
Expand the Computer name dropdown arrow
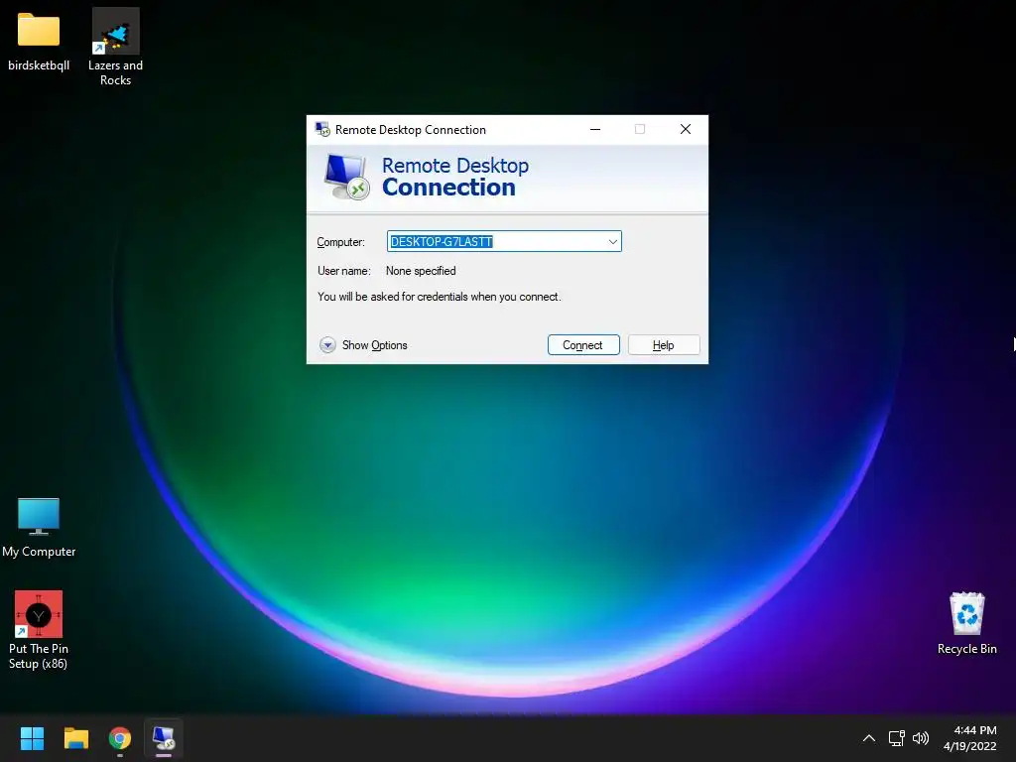612,242
